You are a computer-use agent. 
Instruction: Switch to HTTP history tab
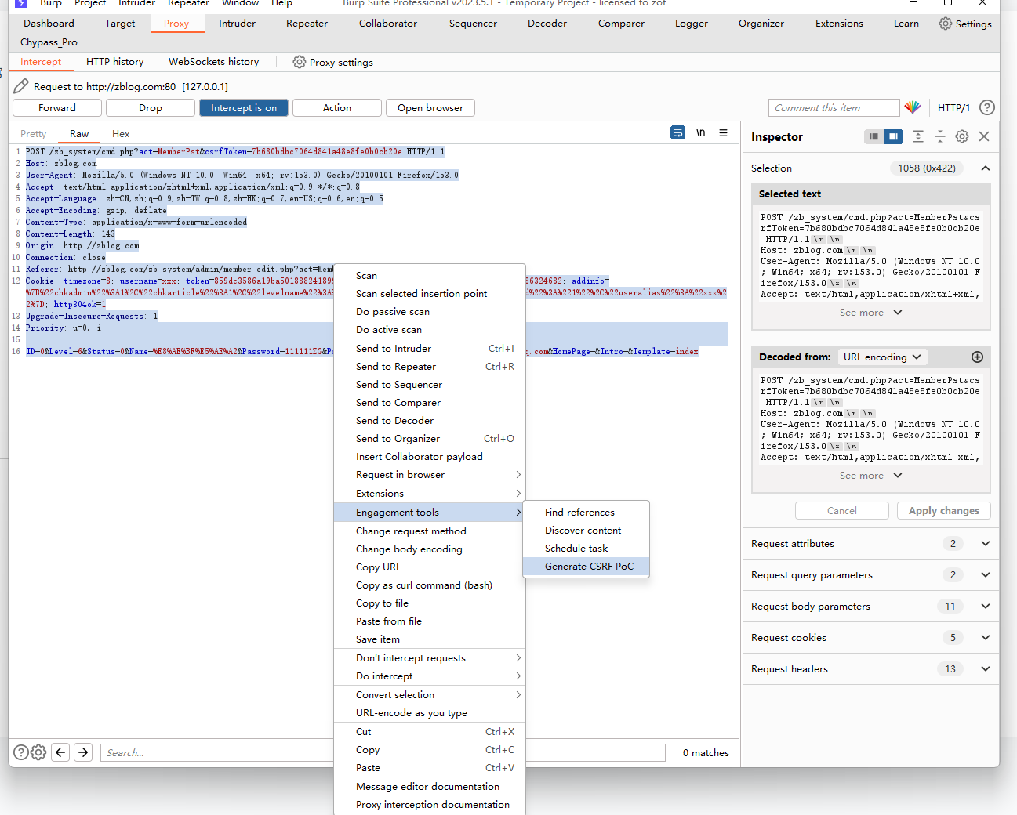tap(115, 62)
